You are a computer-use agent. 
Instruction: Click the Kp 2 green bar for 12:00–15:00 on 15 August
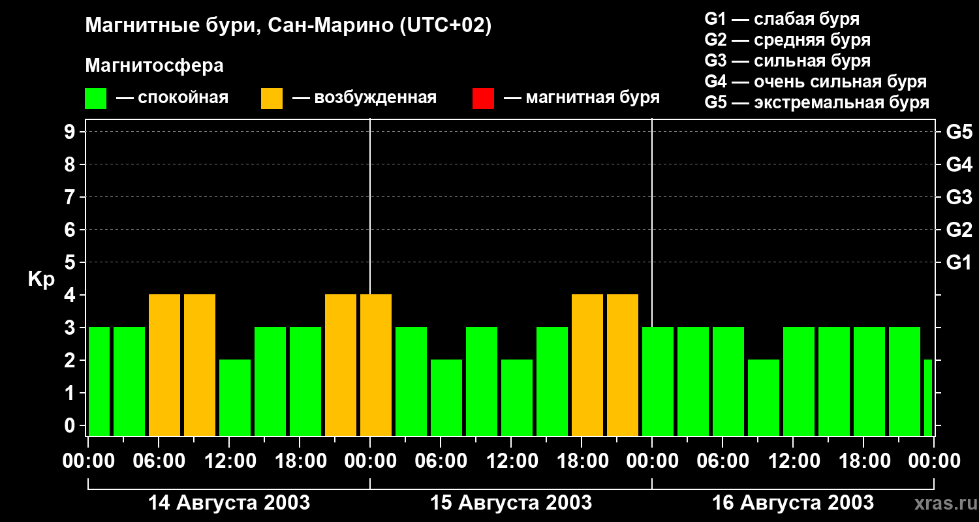tap(517, 398)
